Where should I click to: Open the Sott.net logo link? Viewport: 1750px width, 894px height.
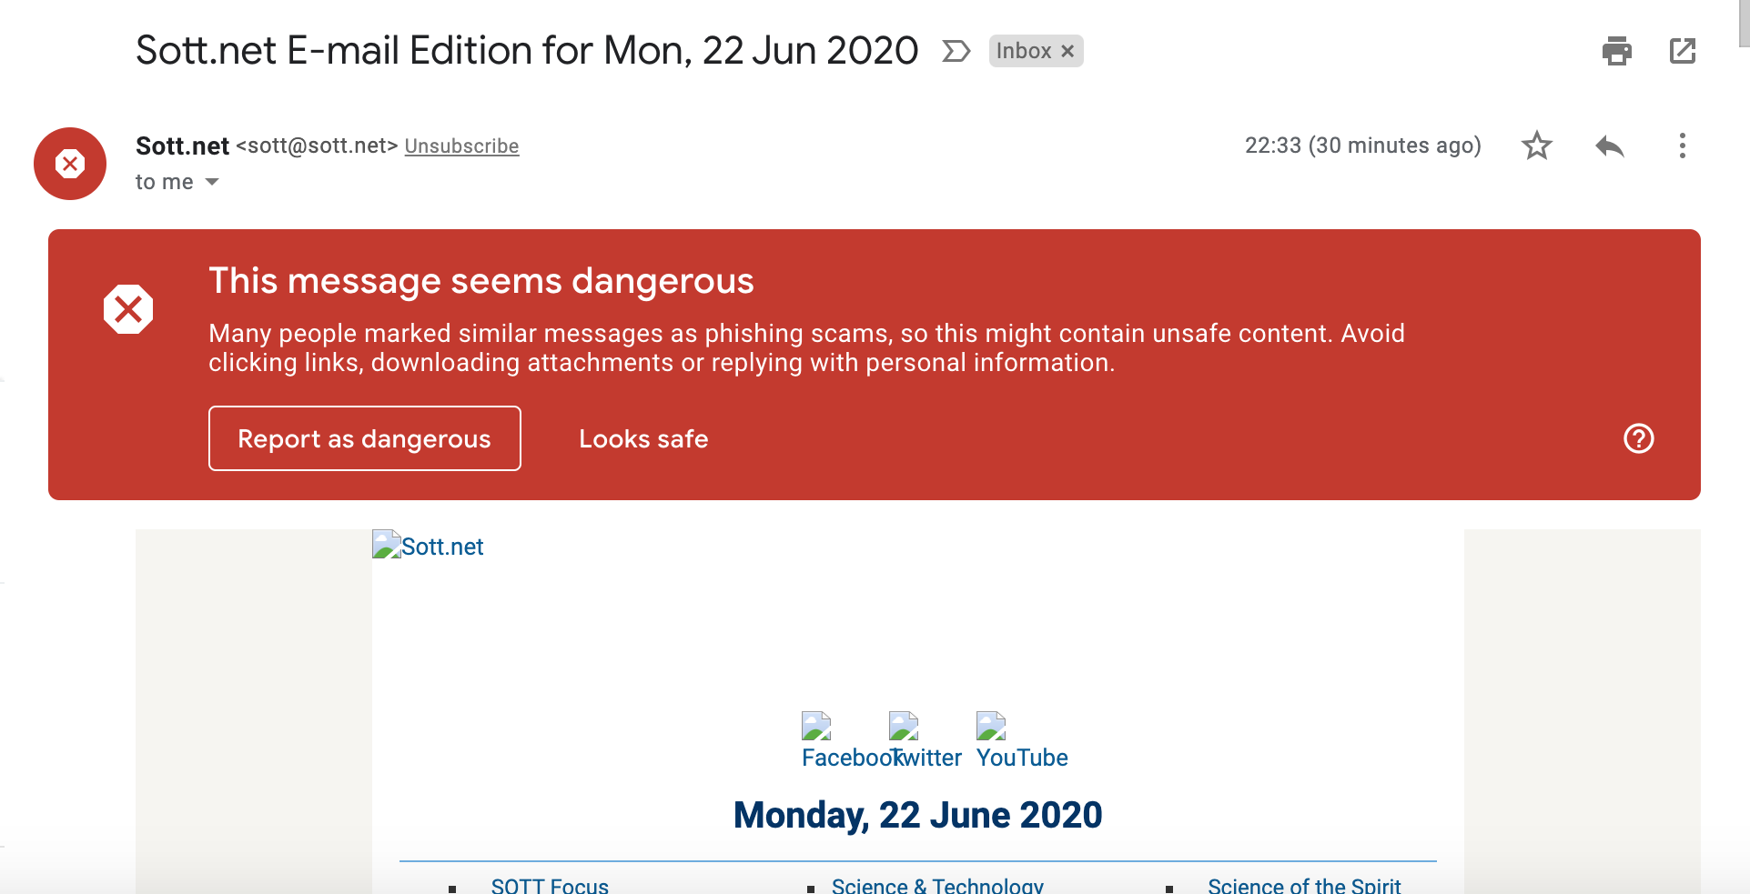coord(429,546)
